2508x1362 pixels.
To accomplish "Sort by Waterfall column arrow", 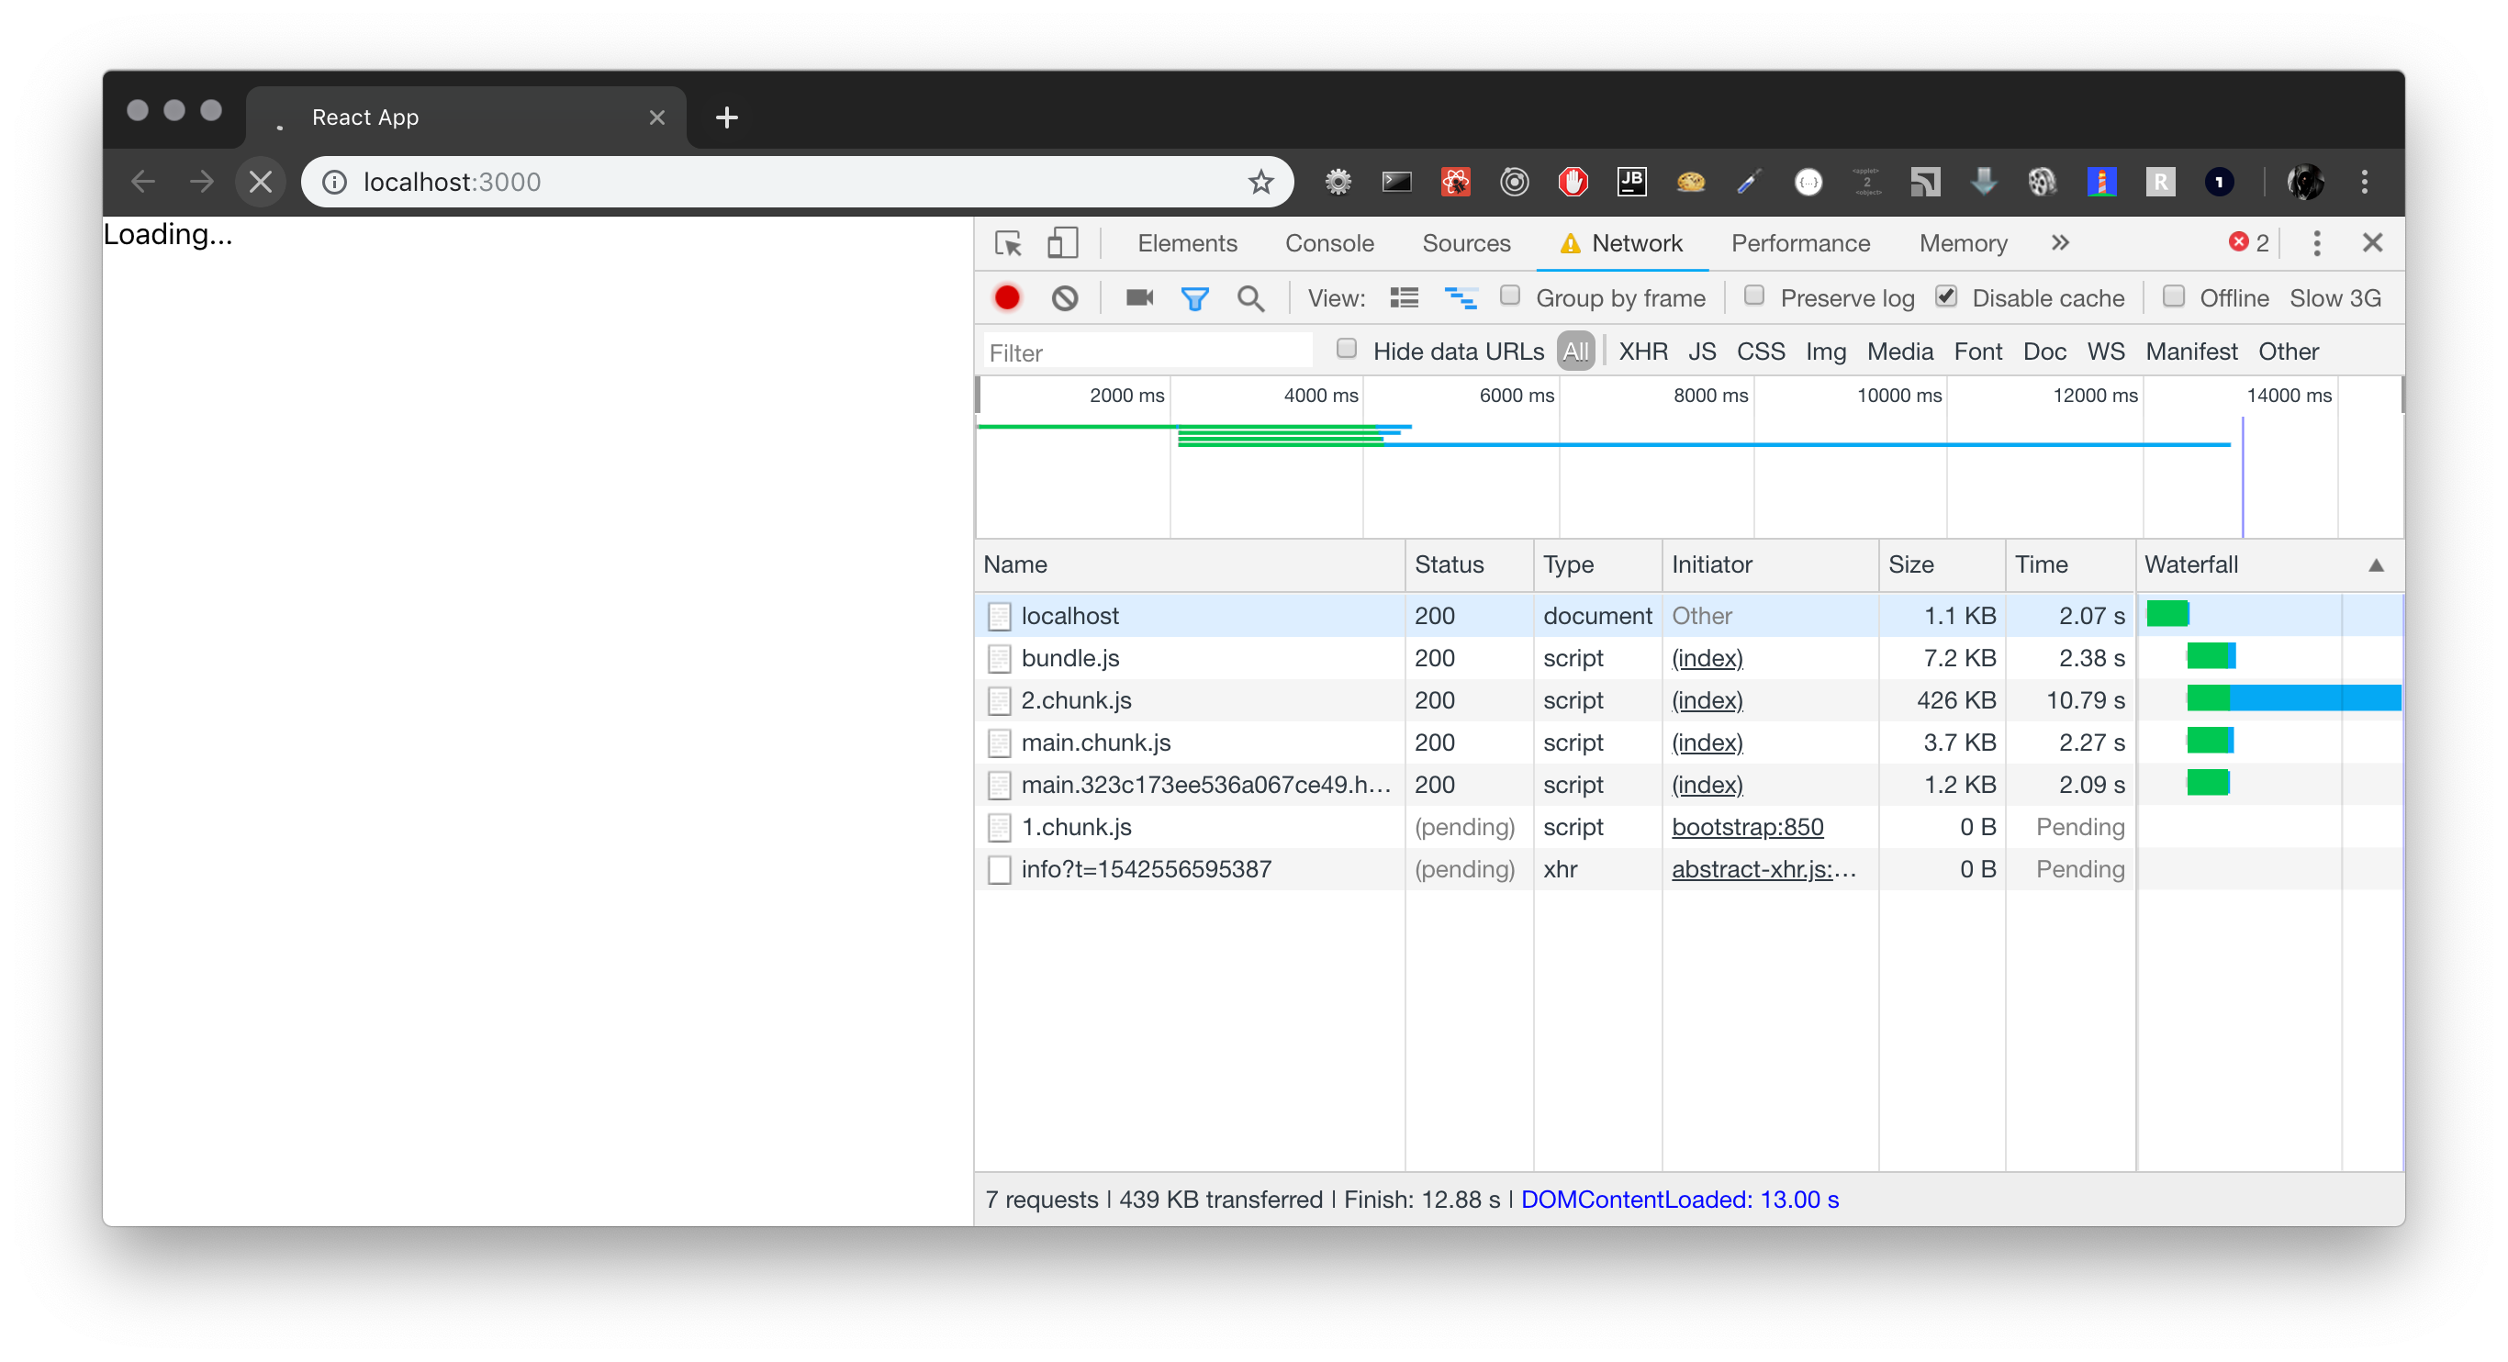I will tap(2376, 564).
